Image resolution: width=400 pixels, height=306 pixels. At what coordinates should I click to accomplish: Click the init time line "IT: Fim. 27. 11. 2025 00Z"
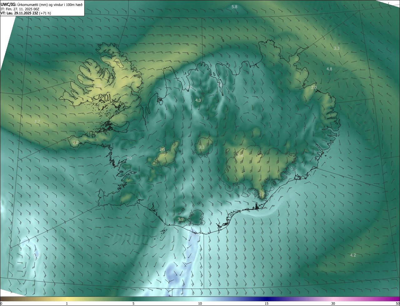20,9
